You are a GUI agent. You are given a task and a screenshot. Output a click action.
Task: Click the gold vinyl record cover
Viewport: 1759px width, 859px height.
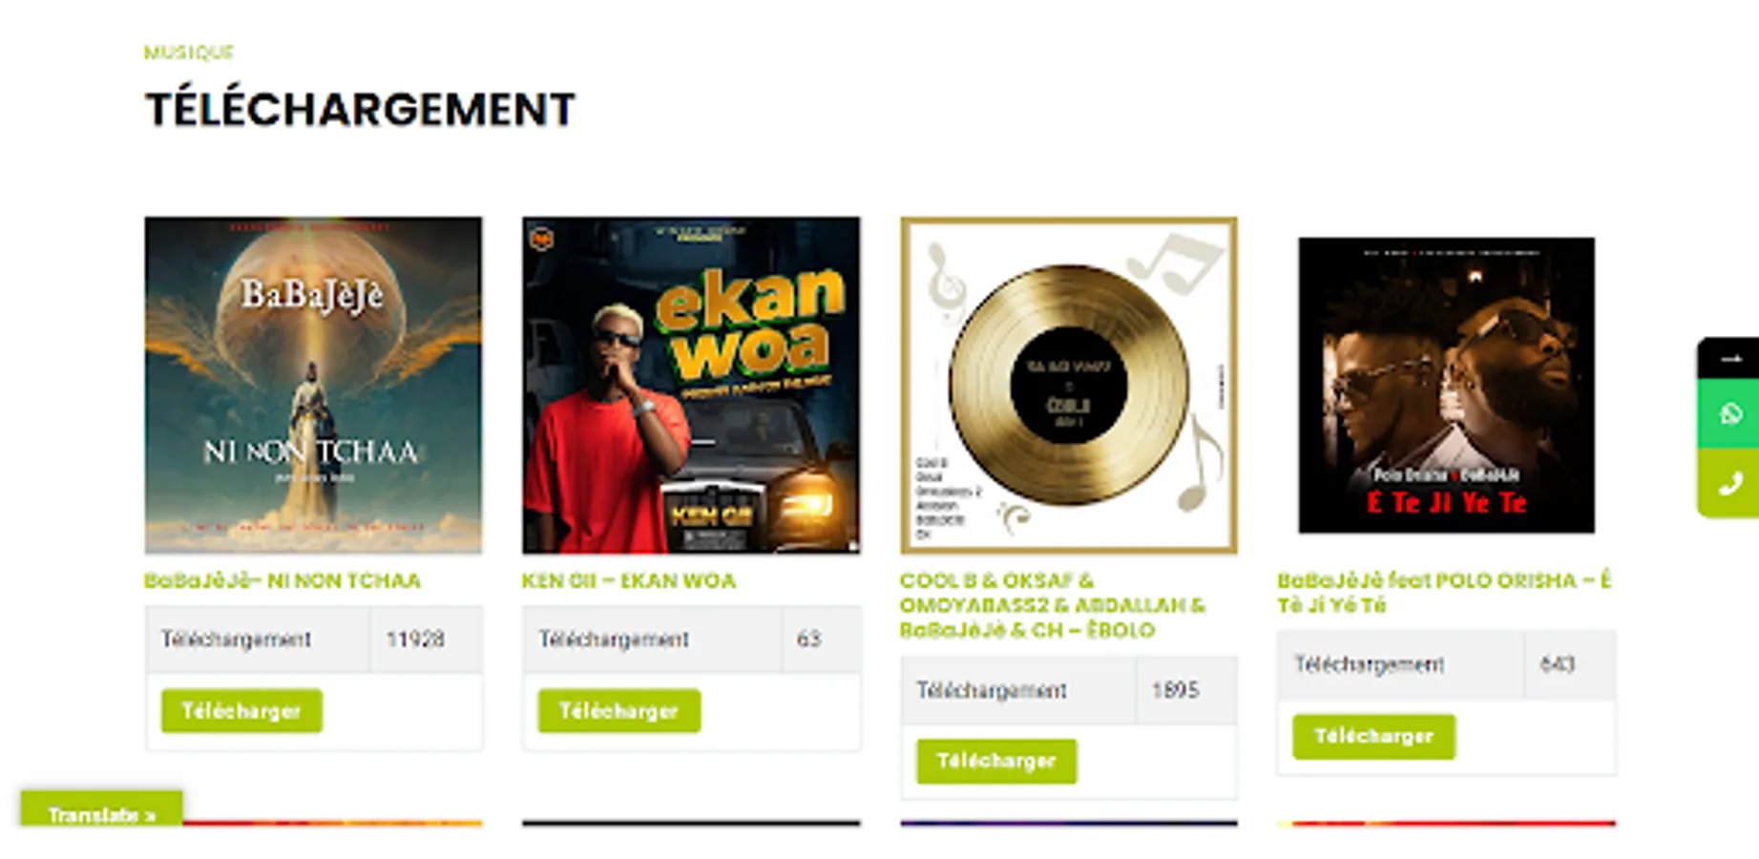click(1069, 385)
